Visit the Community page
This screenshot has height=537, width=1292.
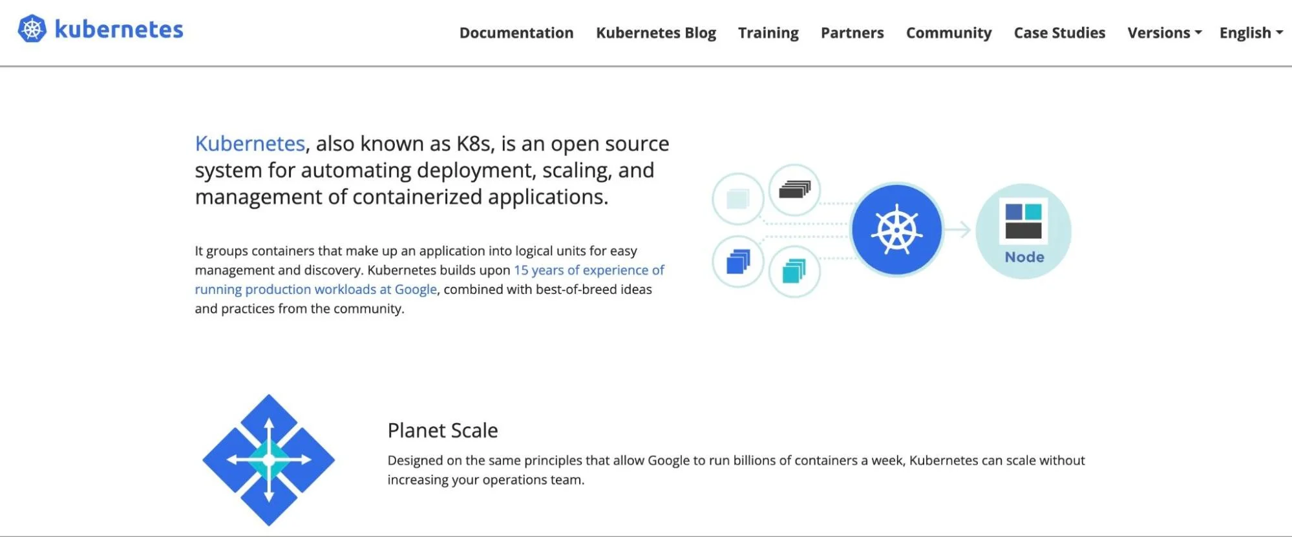pyautogui.click(x=949, y=33)
